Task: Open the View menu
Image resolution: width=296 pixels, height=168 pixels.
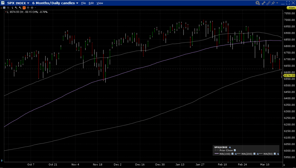Action: [x=100, y=3]
